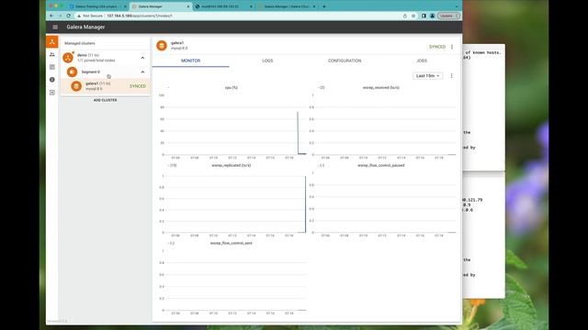Switch to the JOBS tab
The image size is (588, 330).
(422, 60)
